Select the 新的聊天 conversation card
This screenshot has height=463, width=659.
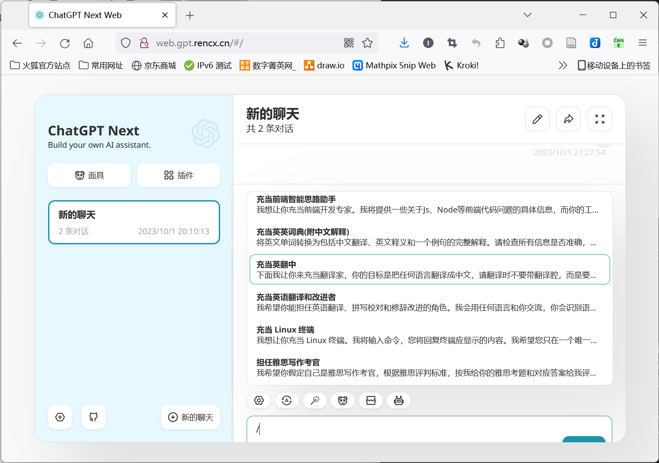[x=134, y=222]
